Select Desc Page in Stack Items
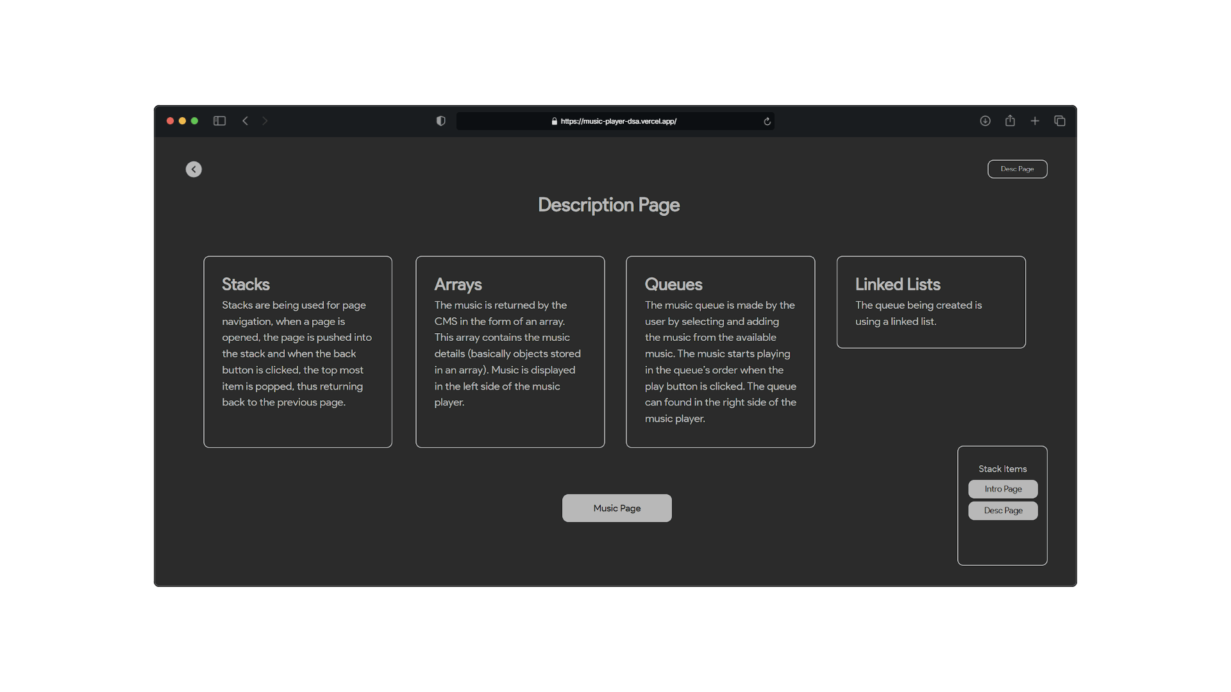Screen dimensions: 1231x692 (x=1003, y=511)
